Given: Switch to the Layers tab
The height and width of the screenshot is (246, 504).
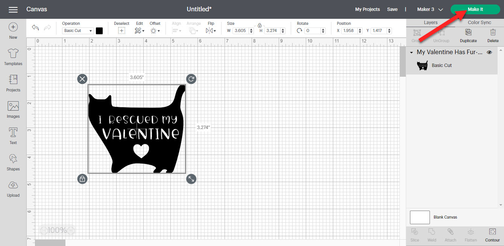Looking at the screenshot, I should (x=431, y=23).
